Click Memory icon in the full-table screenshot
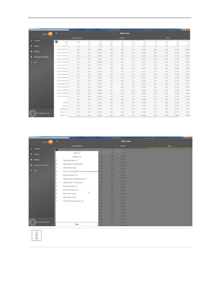 point(31,46)
